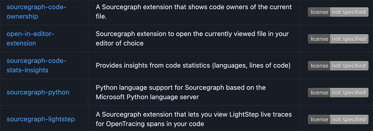Click "not specified" label in open-in-editor row
The width and height of the screenshot is (373, 131).
point(349,39)
